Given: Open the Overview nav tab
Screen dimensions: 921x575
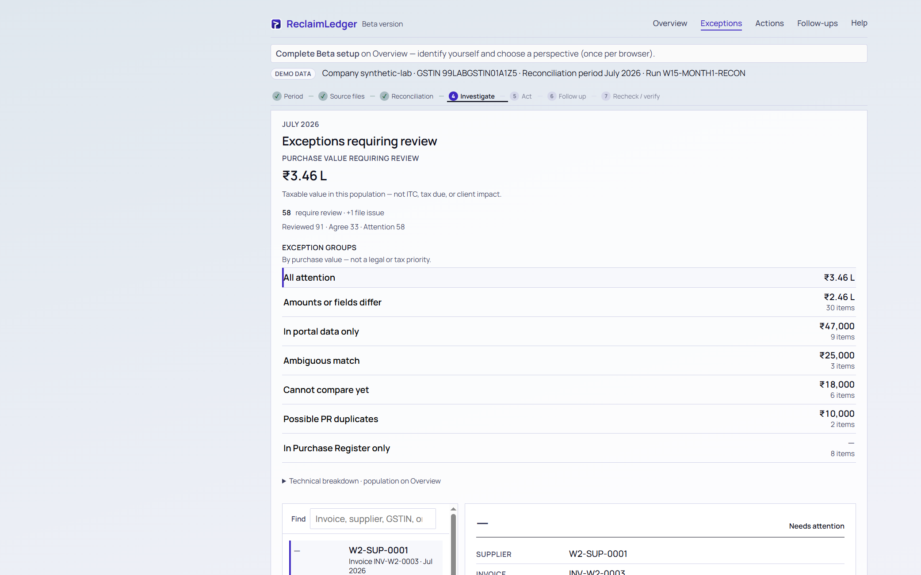Looking at the screenshot, I should tap(670, 23).
